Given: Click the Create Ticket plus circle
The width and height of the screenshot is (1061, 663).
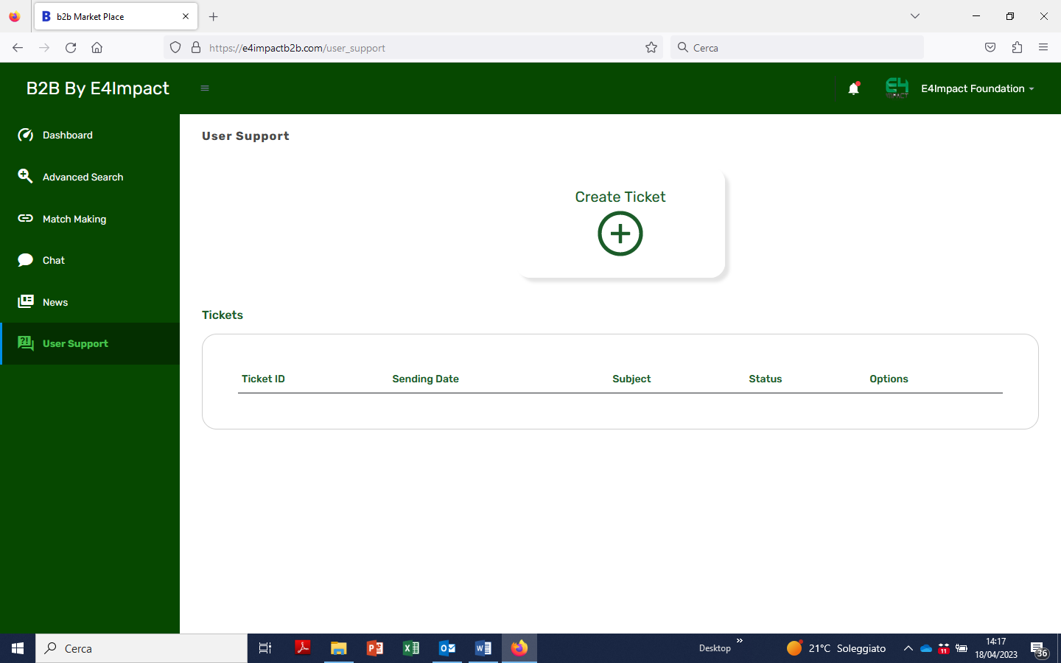Looking at the screenshot, I should pos(620,234).
